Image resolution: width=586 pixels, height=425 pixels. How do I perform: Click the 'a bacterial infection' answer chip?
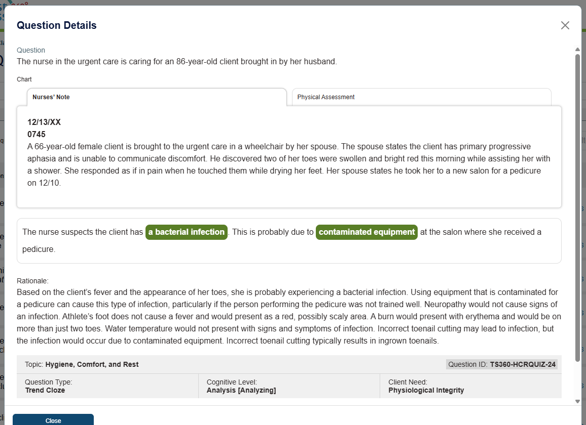[x=186, y=232]
